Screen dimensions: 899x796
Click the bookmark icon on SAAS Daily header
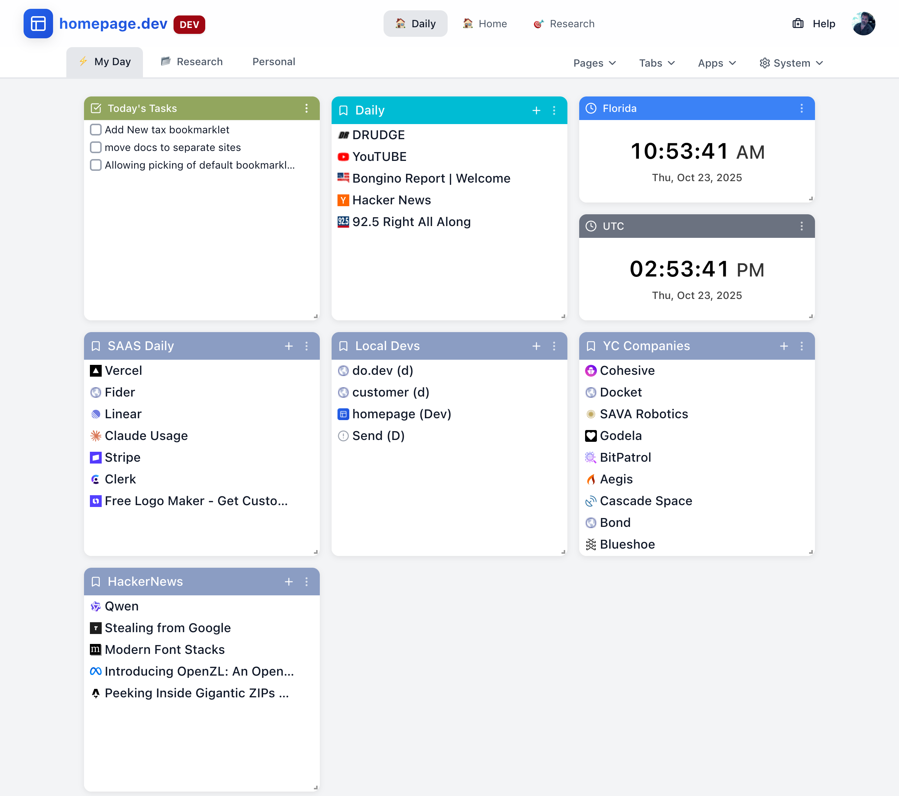click(95, 346)
